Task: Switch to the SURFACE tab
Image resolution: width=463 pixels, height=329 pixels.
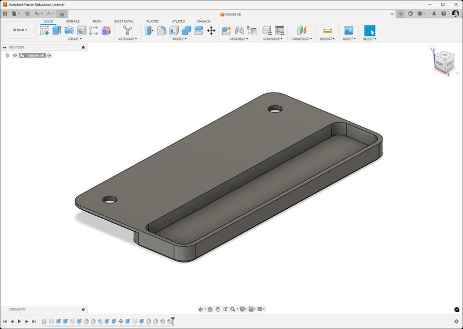Action: pyautogui.click(x=73, y=21)
